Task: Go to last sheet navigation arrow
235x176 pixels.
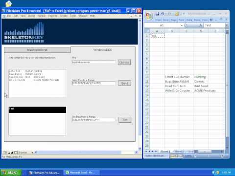Action: tap(156, 152)
